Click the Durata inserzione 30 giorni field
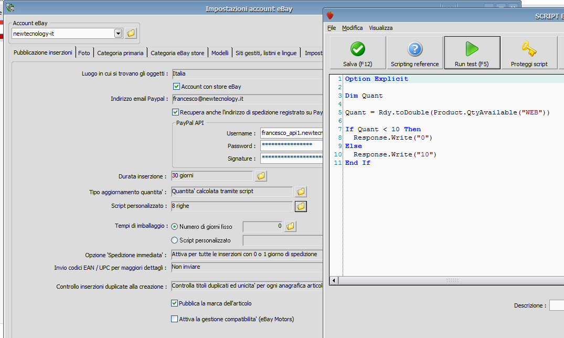The width and height of the screenshot is (564, 338). click(x=212, y=176)
